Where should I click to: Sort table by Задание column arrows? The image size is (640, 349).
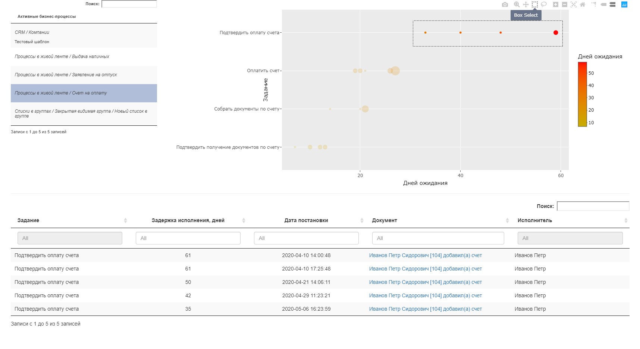tap(125, 221)
